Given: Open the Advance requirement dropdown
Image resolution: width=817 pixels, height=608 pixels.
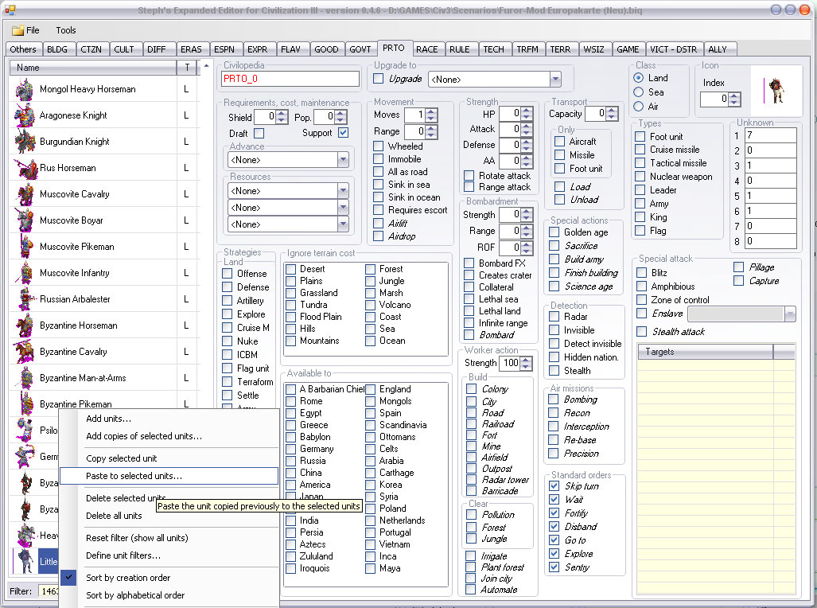Looking at the screenshot, I should point(343,160).
